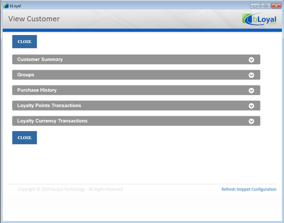Click the top CLOSE button
This screenshot has width=284, height=223.
(25, 42)
